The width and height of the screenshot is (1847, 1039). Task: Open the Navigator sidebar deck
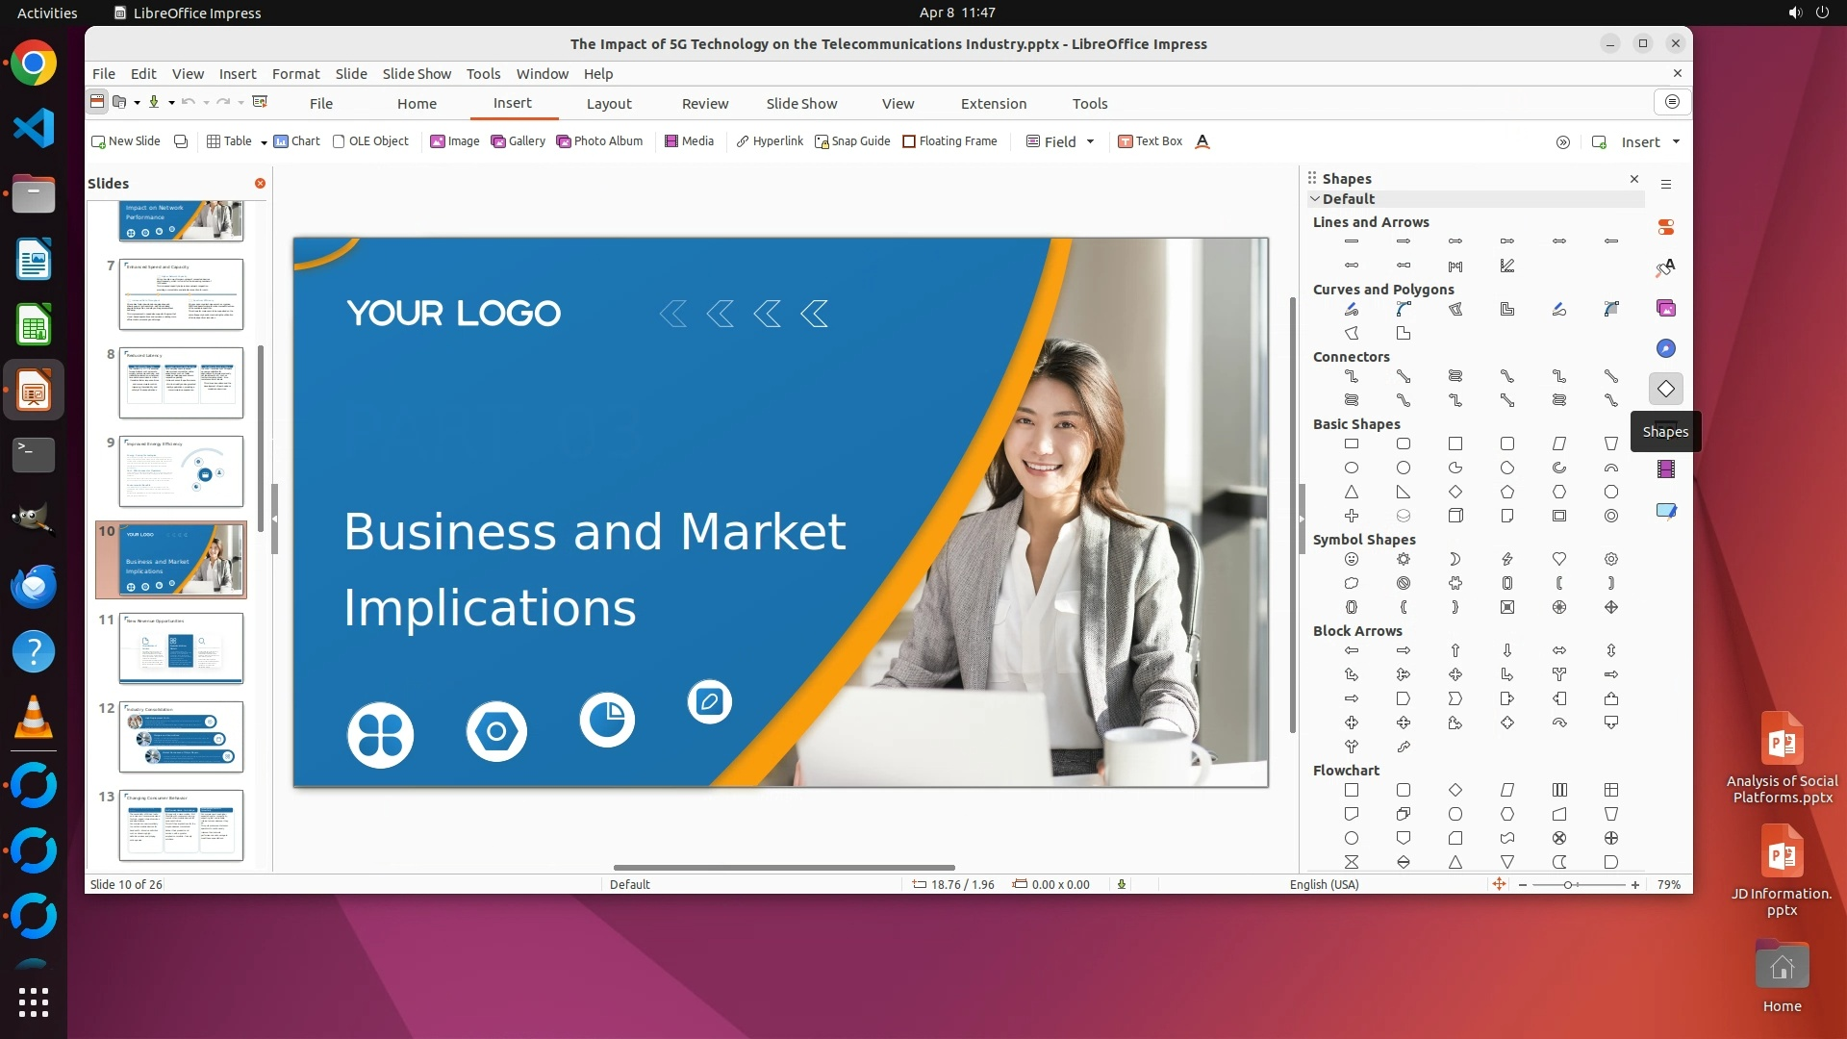[1666, 348]
